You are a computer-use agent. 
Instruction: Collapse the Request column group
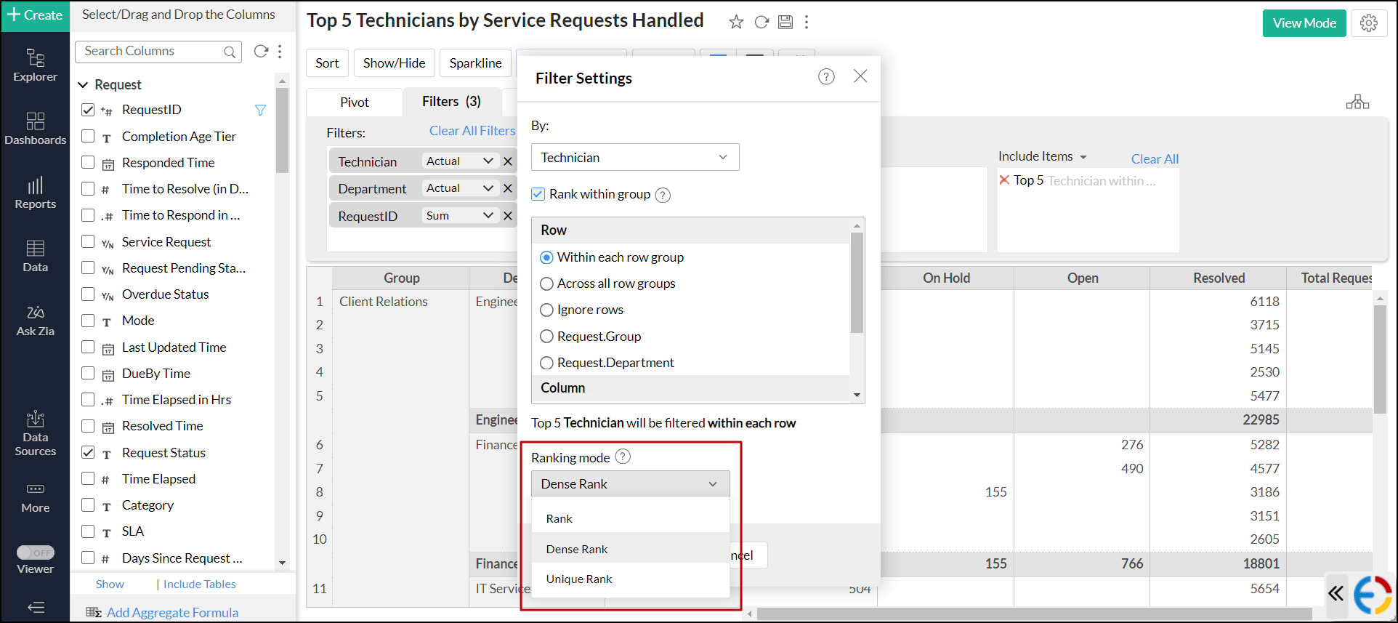coord(83,85)
